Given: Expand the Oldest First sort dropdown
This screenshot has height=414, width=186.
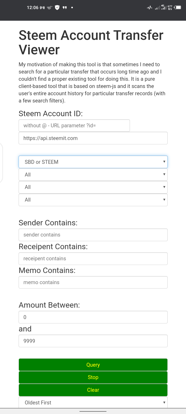Looking at the screenshot, I should pos(93,402).
